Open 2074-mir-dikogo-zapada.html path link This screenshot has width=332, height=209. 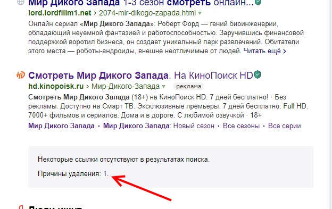147,13
